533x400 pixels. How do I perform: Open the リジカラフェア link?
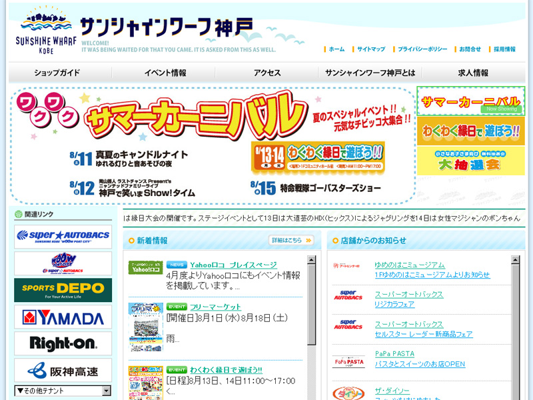click(394, 305)
